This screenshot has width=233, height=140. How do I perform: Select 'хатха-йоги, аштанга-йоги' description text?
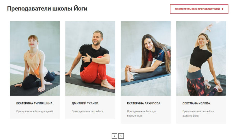[198, 113]
